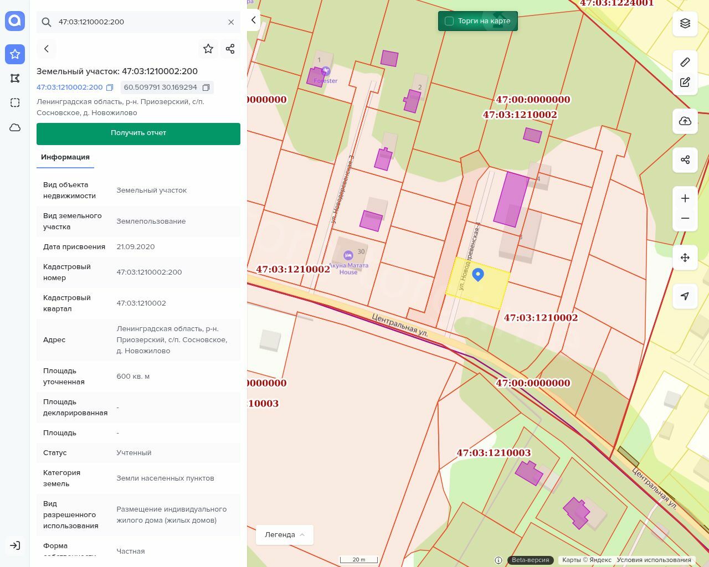Click the Получить отчет button
The image size is (709, 567).
(x=138, y=133)
